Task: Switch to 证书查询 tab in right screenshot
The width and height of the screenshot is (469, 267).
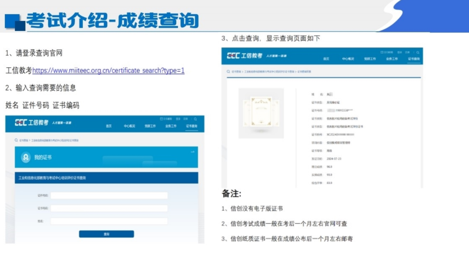Action: 413,59
